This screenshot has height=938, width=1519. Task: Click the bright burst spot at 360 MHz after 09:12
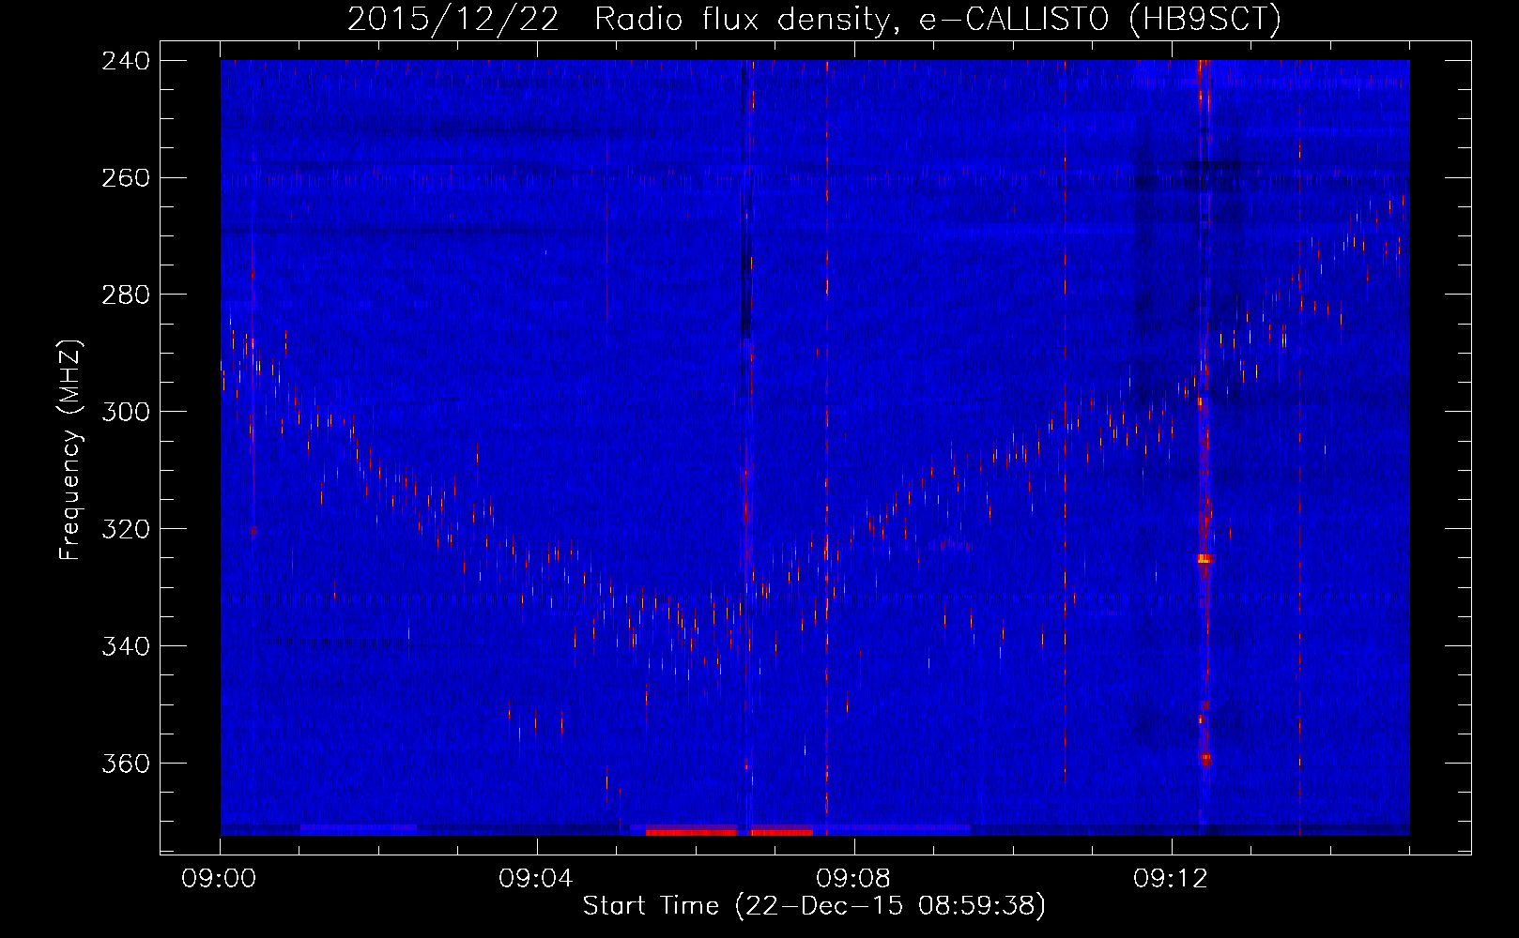click(x=1205, y=759)
